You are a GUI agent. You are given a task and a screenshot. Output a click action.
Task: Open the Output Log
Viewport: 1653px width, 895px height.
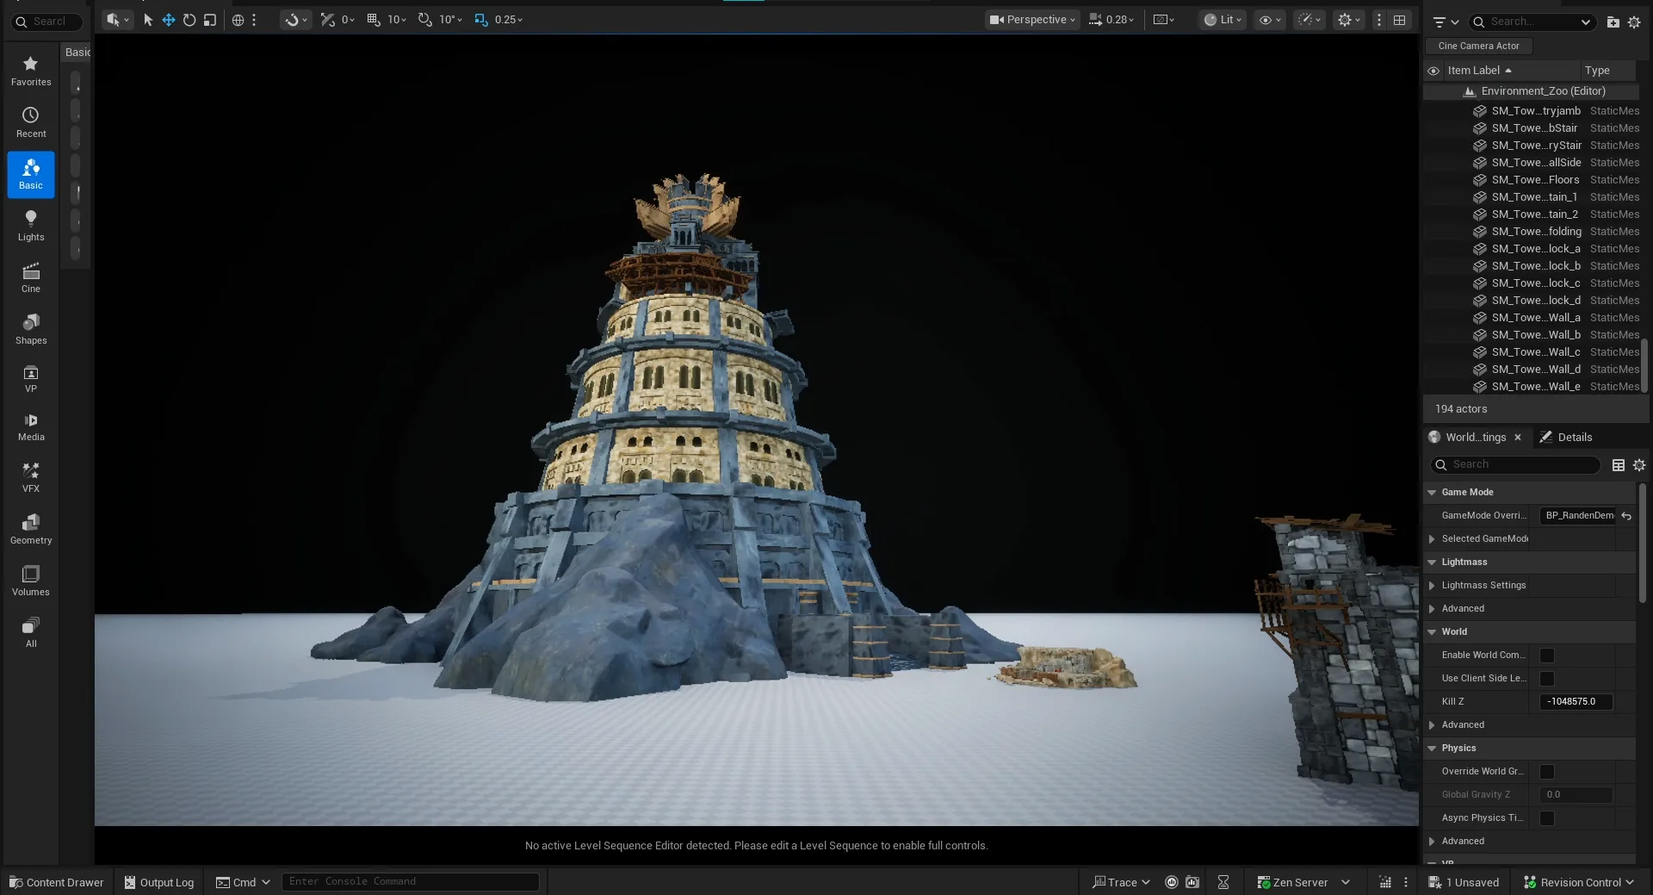click(x=158, y=882)
